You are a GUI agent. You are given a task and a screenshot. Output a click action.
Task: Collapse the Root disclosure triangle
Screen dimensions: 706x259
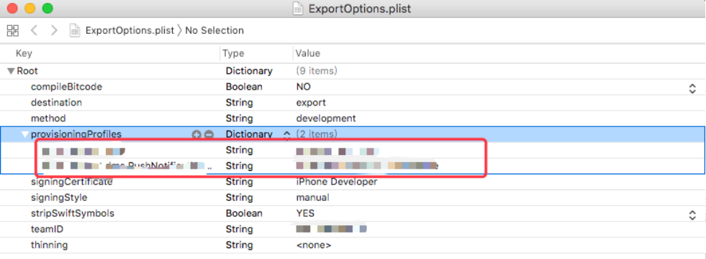pos(12,71)
